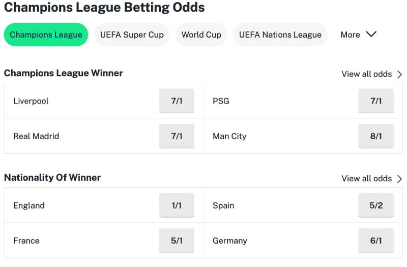Open the World Cup tab
The height and width of the screenshot is (267, 407).
(x=201, y=35)
